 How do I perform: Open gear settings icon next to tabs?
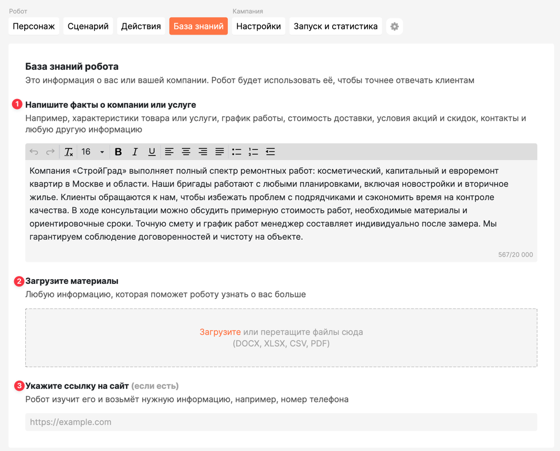[395, 26]
